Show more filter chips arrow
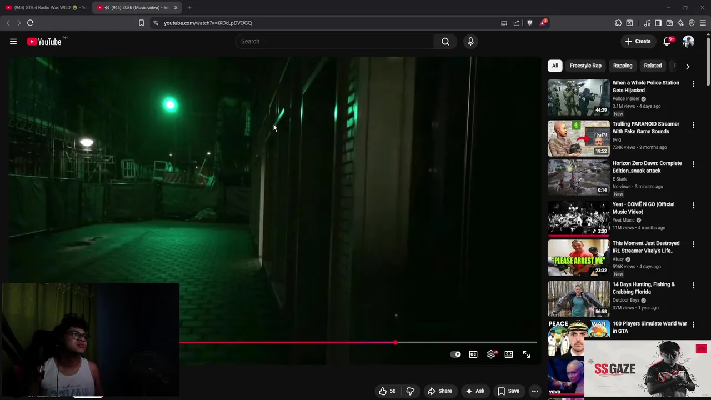Screen dimensions: 711x400 click(x=688, y=66)
